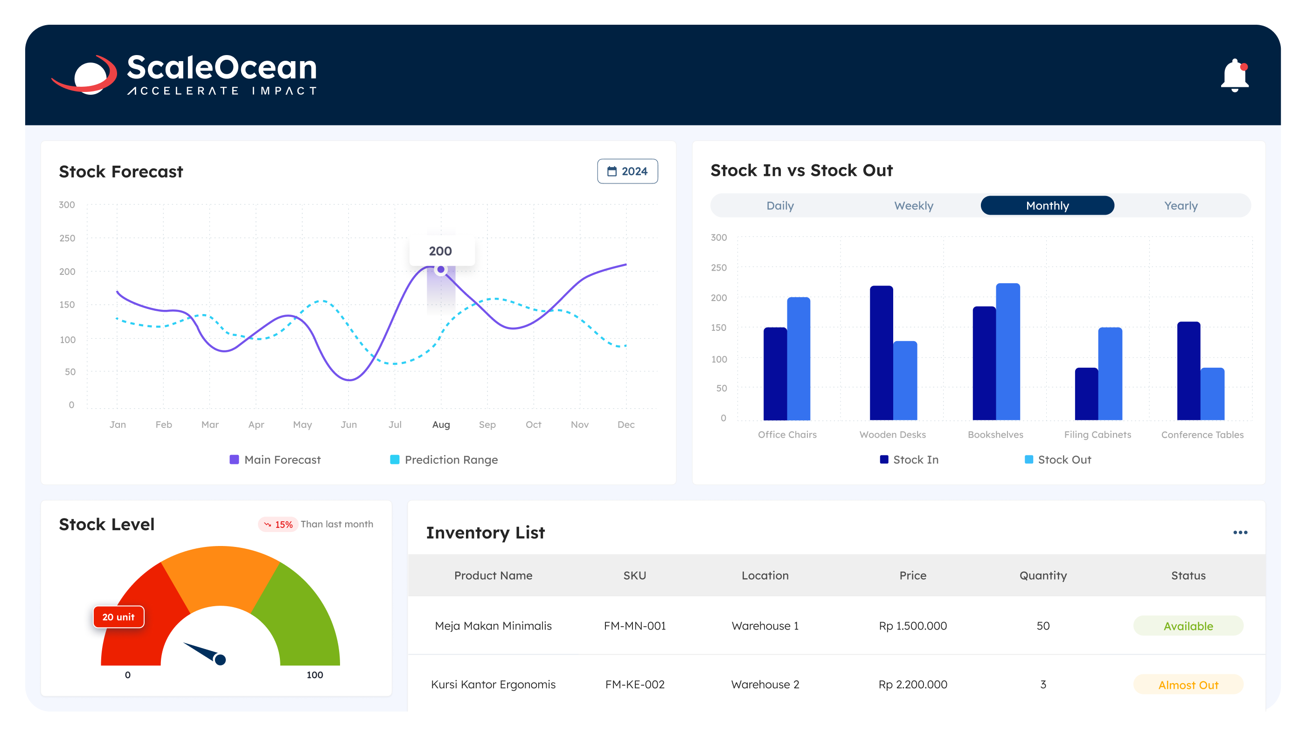Select the Meja Makan Minimalis row

493,626
